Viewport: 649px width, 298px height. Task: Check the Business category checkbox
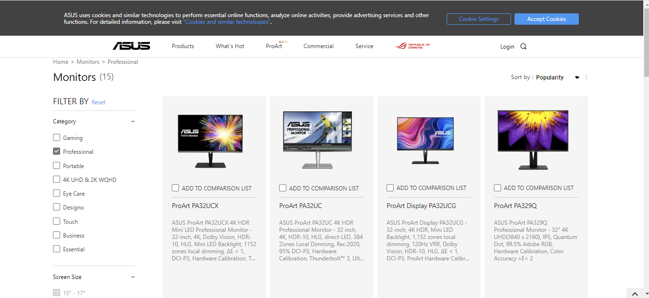(x=57, y=235)
